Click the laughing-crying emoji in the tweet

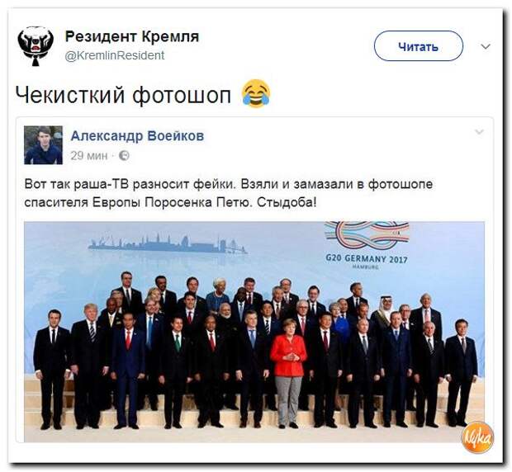256,93
